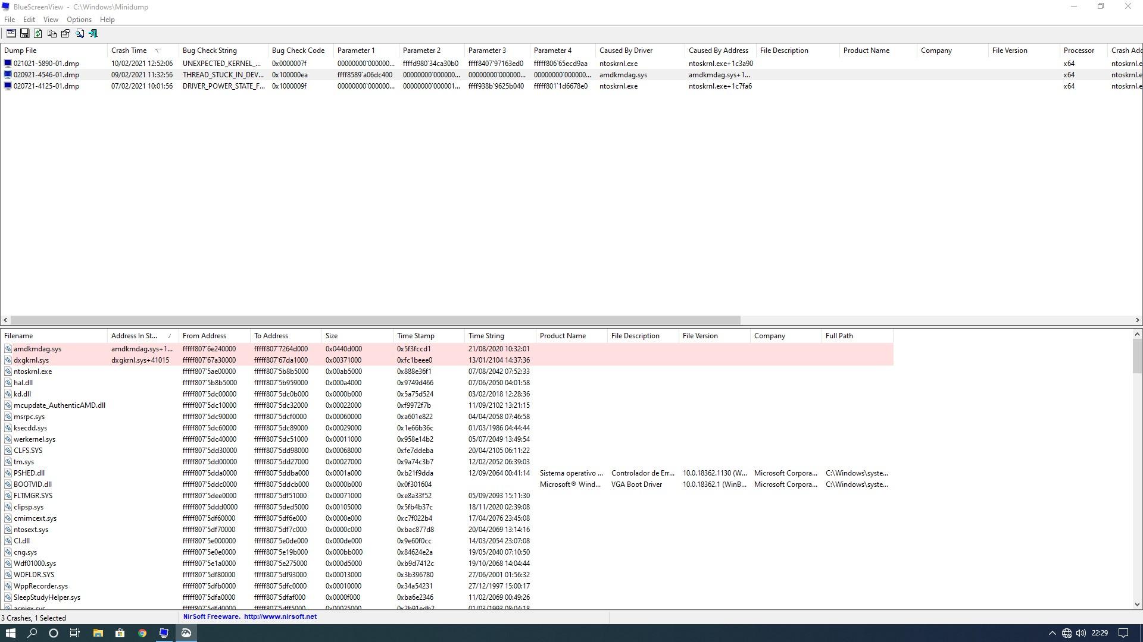This screenshot has width=1143, height=642.
Task: Open notification center icon
Action: pyautogui.click(x=1123, y=633)
